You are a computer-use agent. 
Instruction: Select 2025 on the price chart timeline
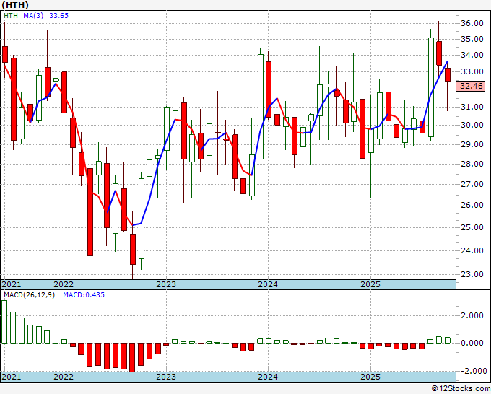[370, 284]
